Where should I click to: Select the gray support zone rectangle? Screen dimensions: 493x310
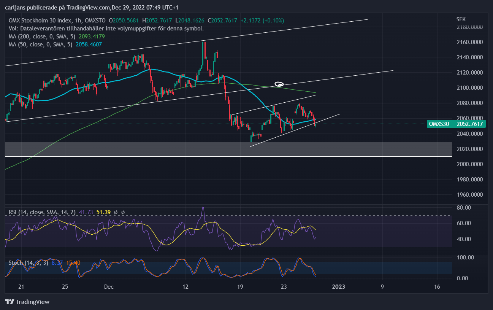pyautogui.click(x=228, y=149)
